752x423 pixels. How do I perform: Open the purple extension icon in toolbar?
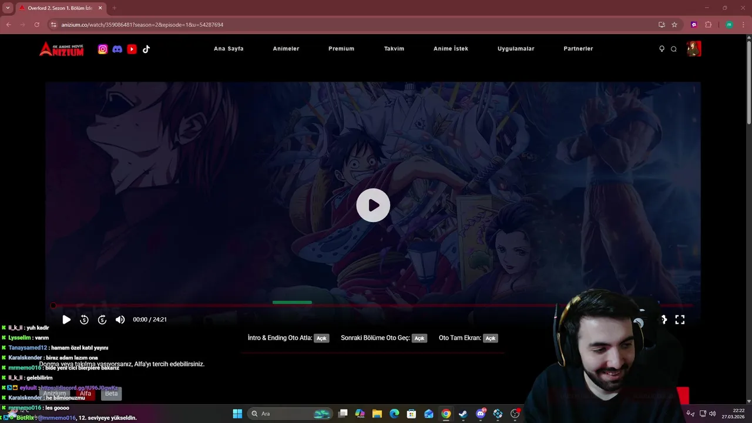point(694,25)
